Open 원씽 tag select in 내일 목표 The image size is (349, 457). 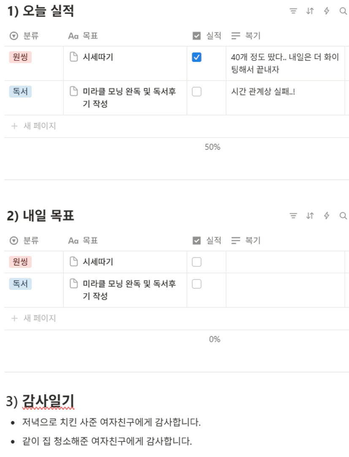pos(20,262)
